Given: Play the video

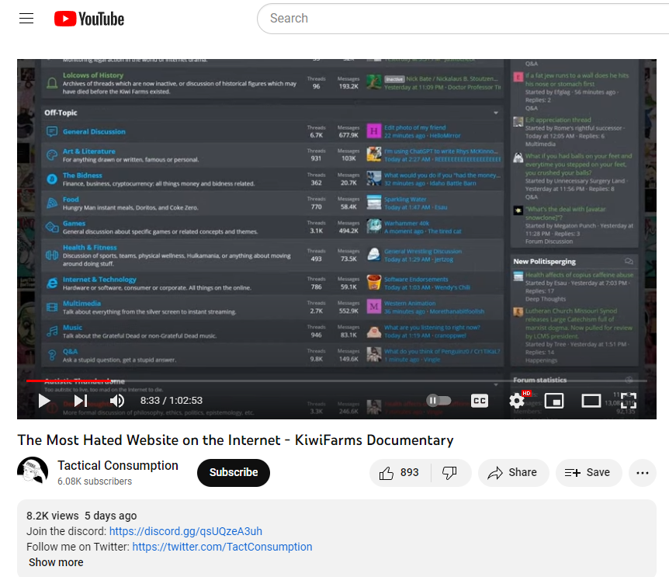Looking at the screenshot, I should (44, 401).
